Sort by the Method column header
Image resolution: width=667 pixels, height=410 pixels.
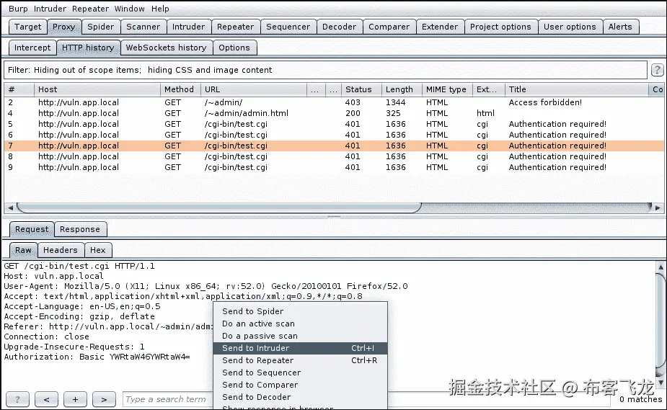click(x=180, y=89)
